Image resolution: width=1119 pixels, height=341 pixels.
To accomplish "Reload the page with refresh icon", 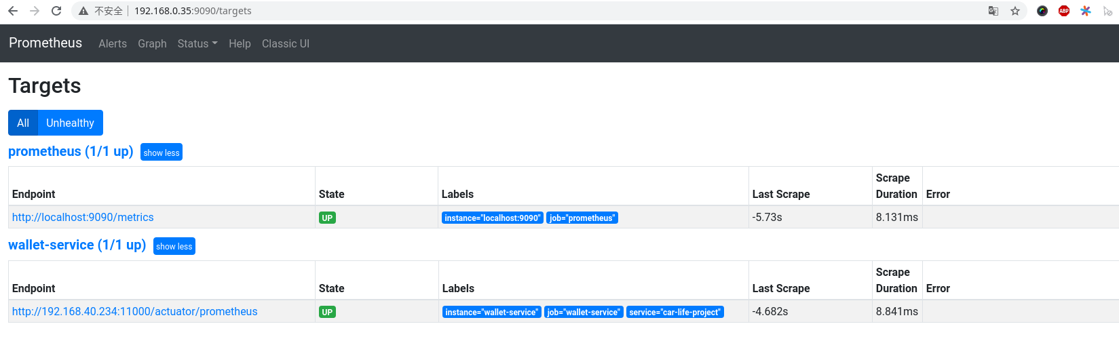I will (56, 11).
